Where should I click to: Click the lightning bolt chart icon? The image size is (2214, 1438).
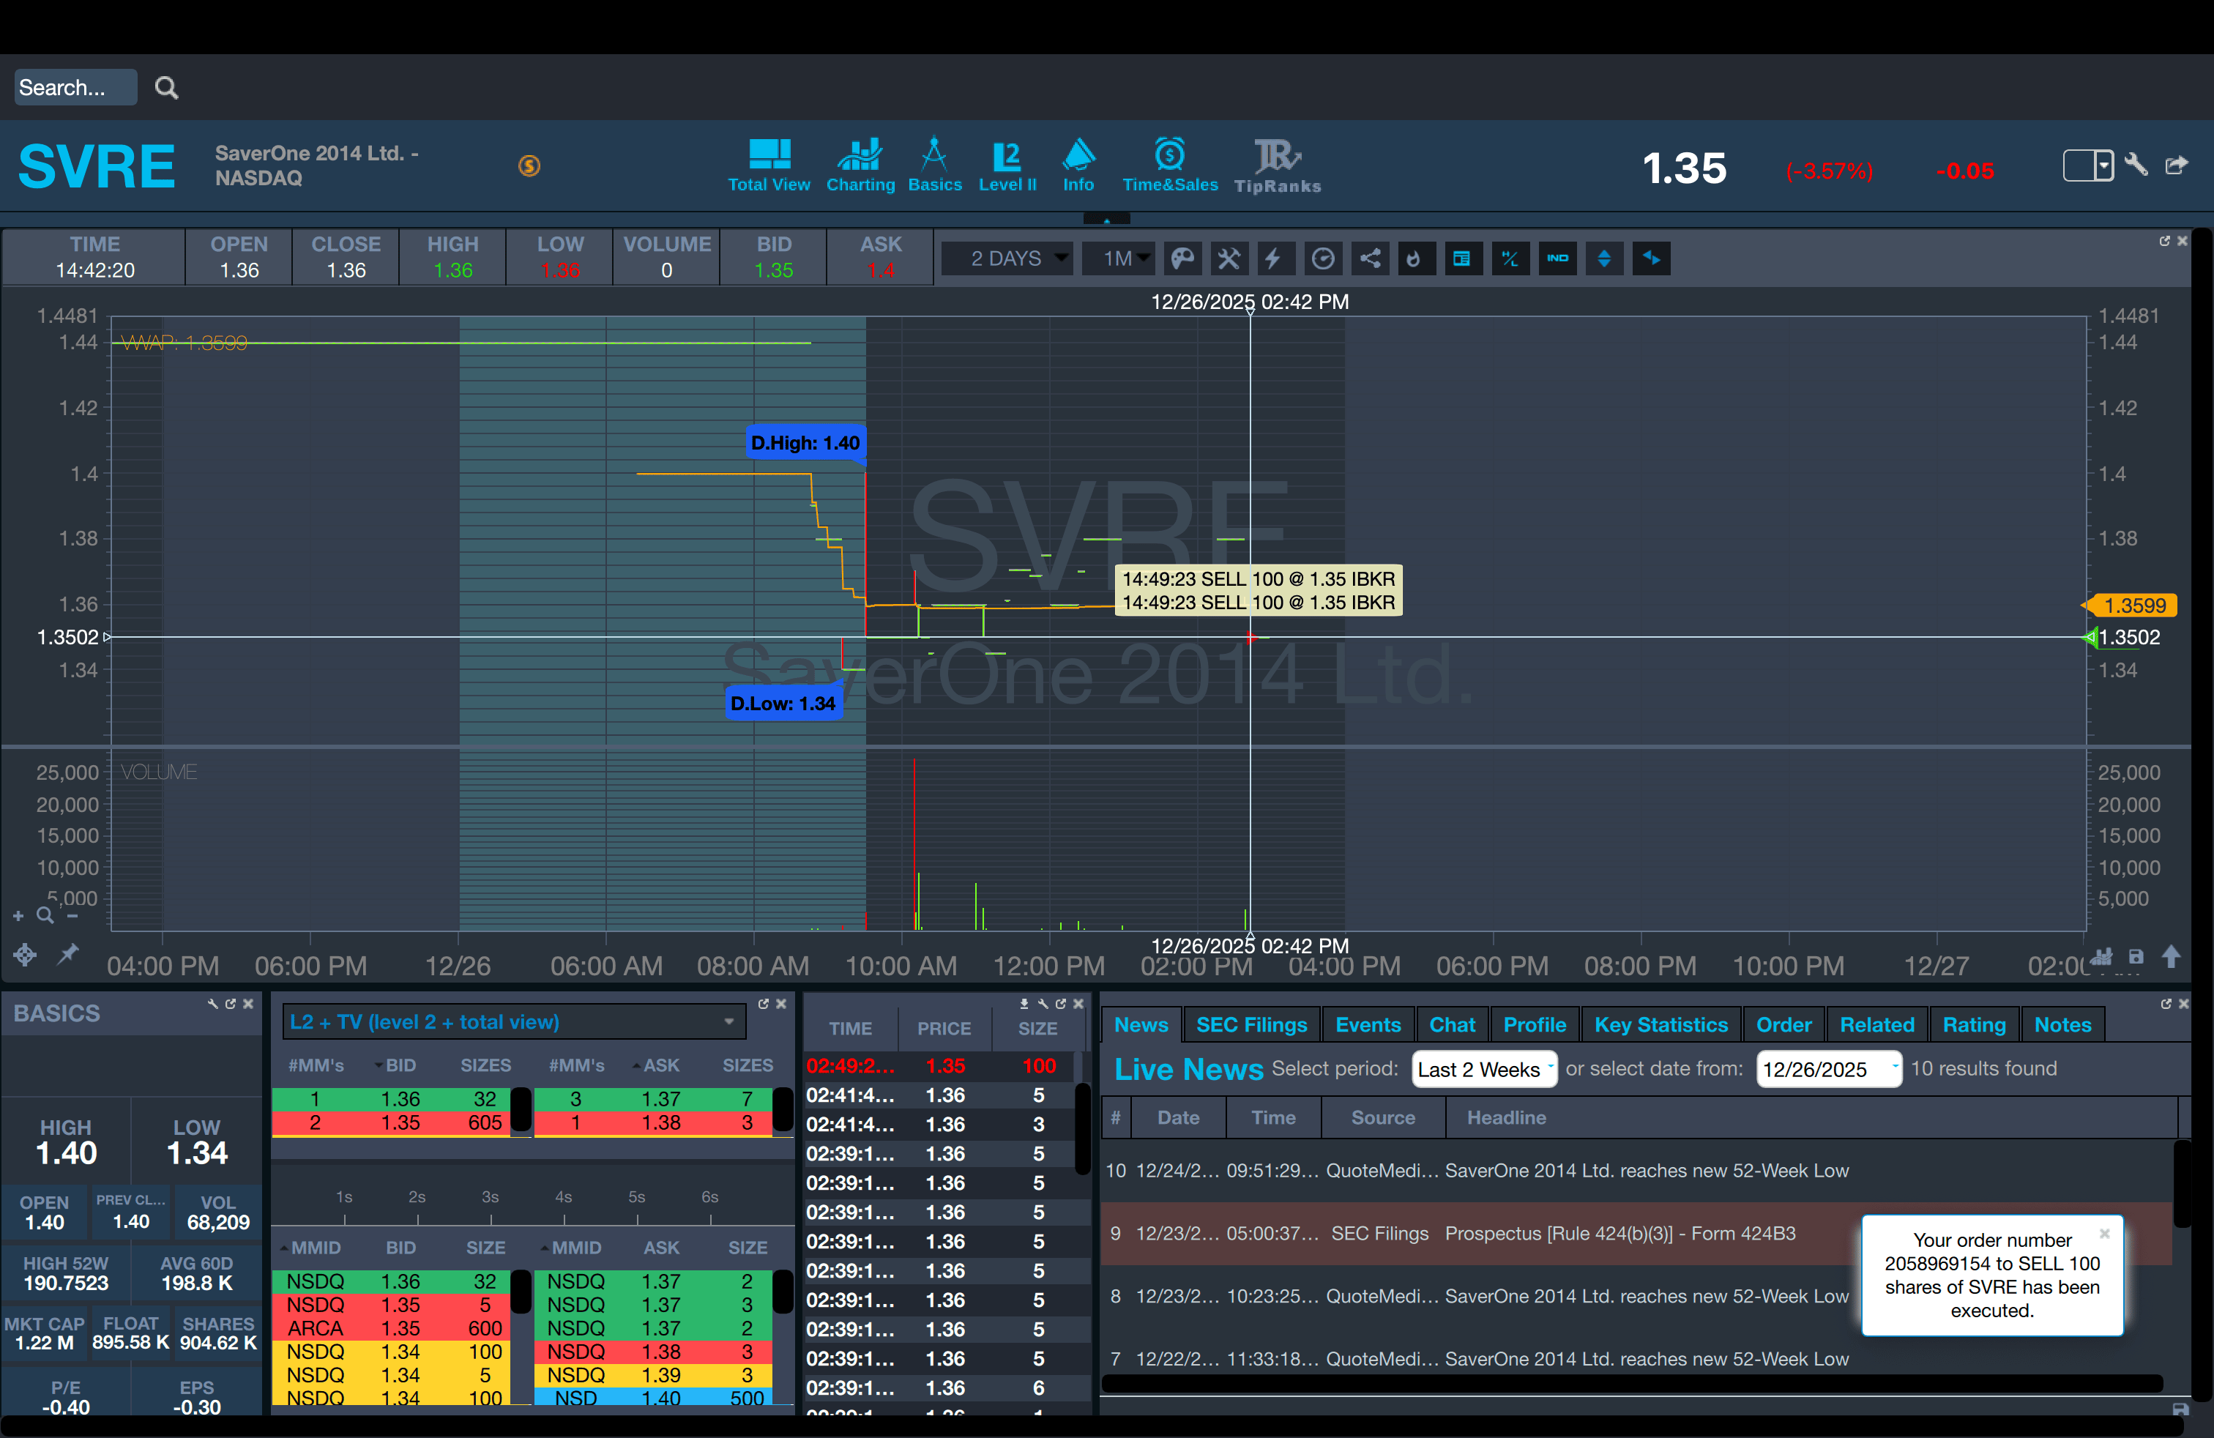pos(1273,258)
